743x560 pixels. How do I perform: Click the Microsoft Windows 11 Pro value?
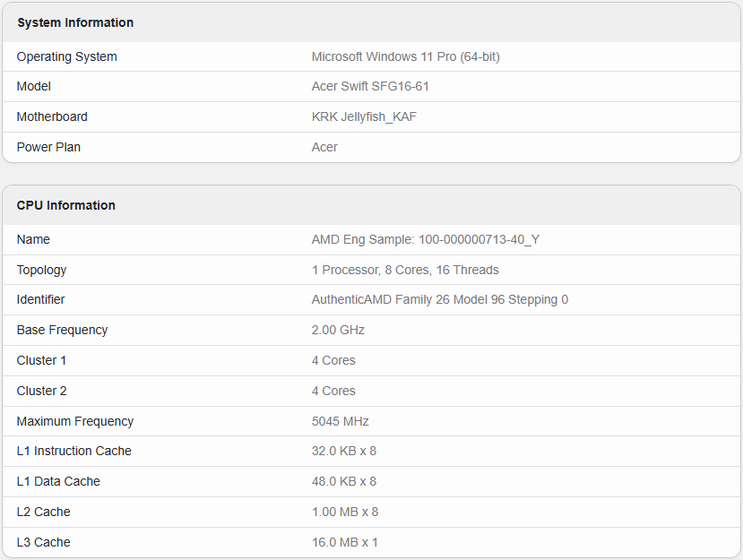[x=405, y=56]
